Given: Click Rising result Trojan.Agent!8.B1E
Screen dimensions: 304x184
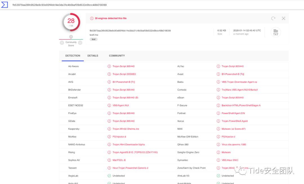Looking at the screenshot, I should [135, 152].
